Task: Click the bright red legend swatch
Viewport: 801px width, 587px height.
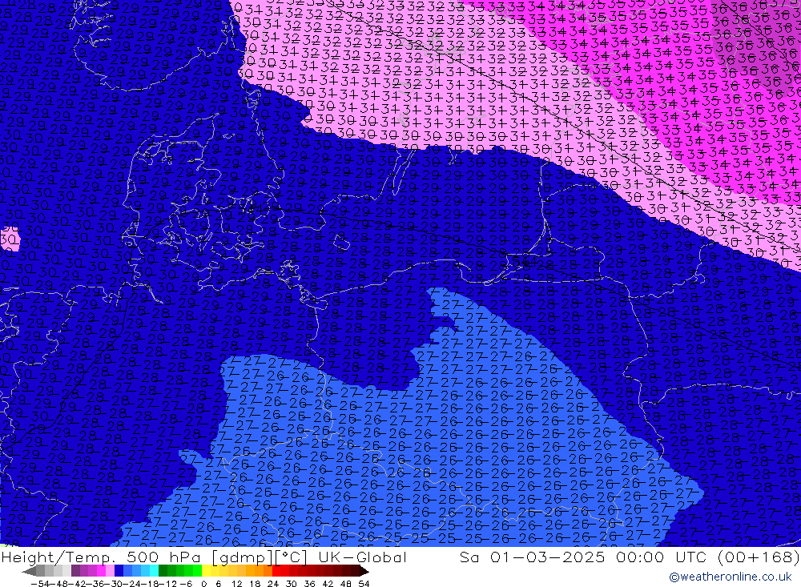Action: click(276, 571)
